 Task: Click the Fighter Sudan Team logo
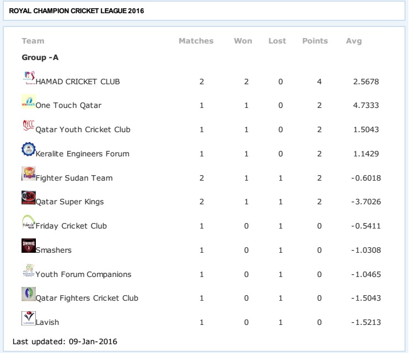pyautogui.click(x=29, y=174)
